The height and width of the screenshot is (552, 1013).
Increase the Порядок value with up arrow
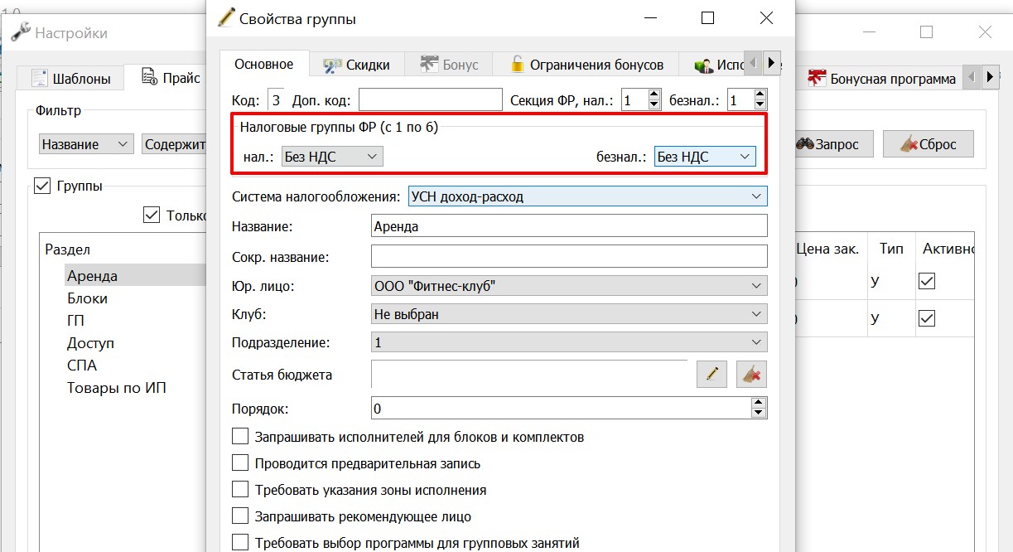[758, 403]
